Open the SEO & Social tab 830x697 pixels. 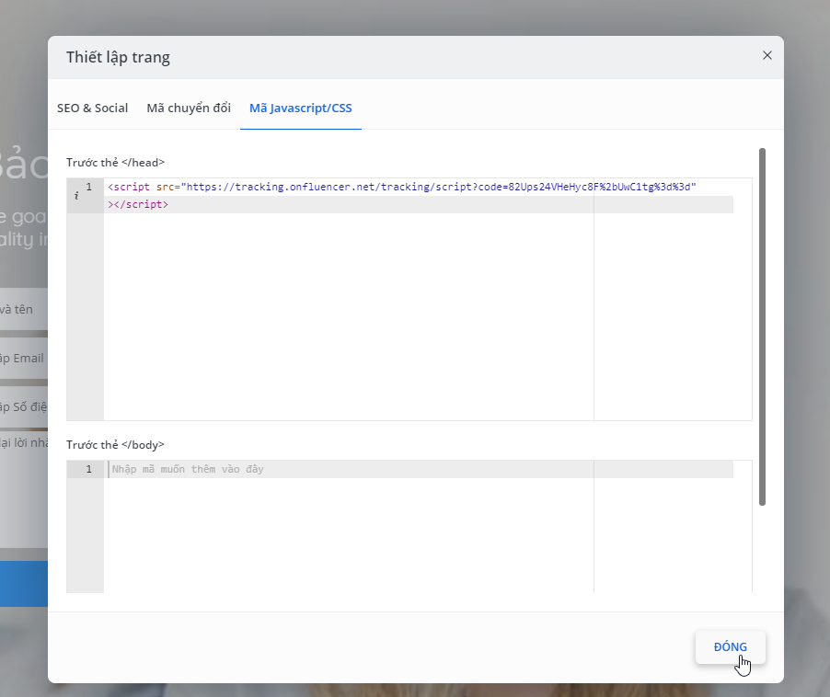93,108
